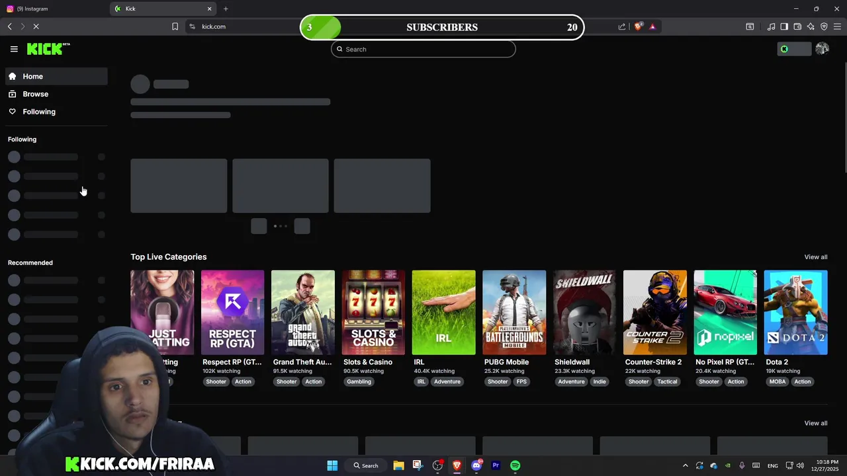Screen dimensions: 847x476
Task: Click MOBA tag under Dota 2
Action: (x=778, y=381)
